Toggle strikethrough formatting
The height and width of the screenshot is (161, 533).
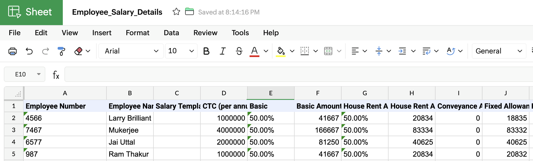[239, 51]
